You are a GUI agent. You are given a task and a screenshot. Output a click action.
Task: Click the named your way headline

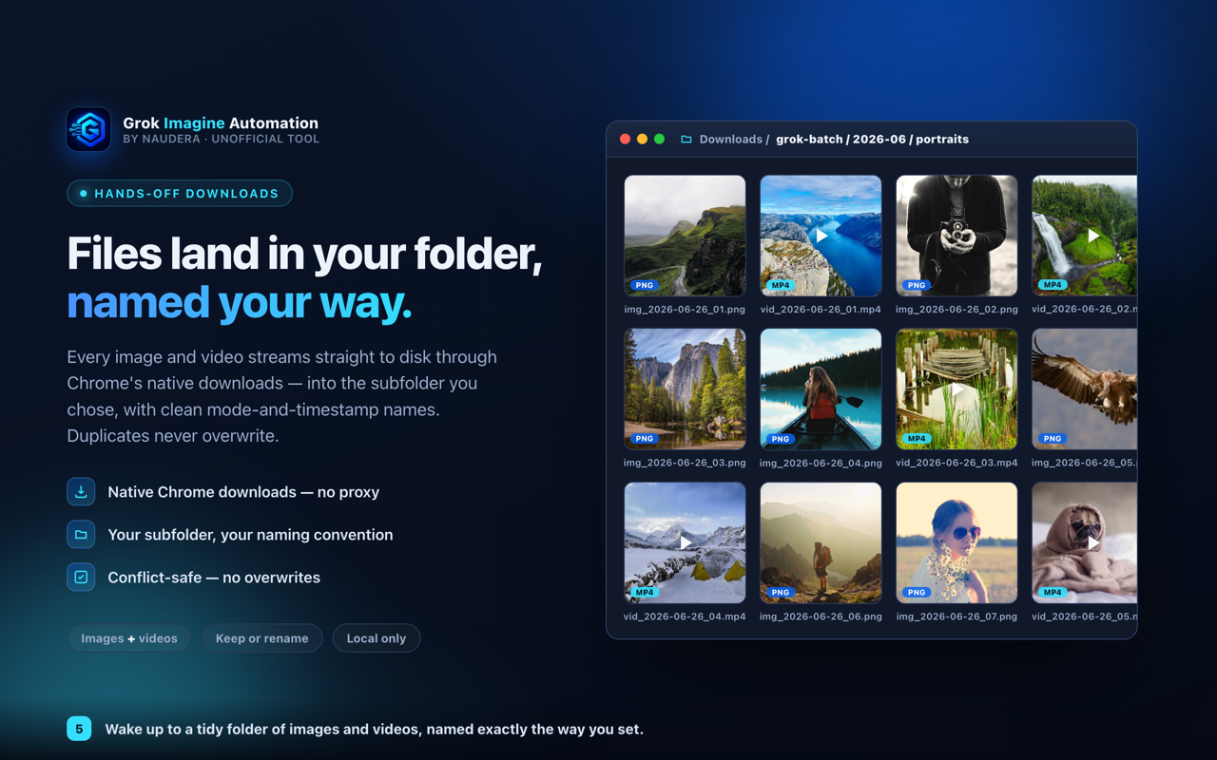pos(240,302)
